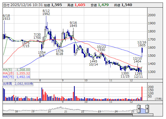166x119 pixels.
Task: Click the 高値 1,605 high price
Action: 76,5
